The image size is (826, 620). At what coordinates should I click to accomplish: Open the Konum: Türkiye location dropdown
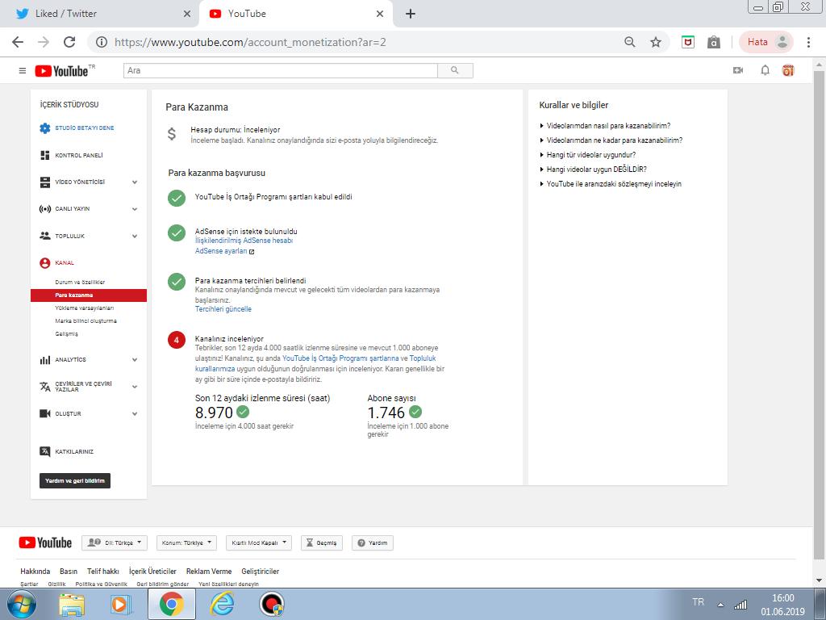click(186, 542)
